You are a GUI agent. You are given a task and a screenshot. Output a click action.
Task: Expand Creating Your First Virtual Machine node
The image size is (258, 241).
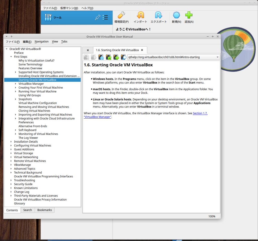coord(16,88)
